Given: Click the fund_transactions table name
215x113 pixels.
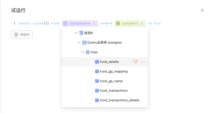Looking at the screenshot, I should tap(114, 91).
